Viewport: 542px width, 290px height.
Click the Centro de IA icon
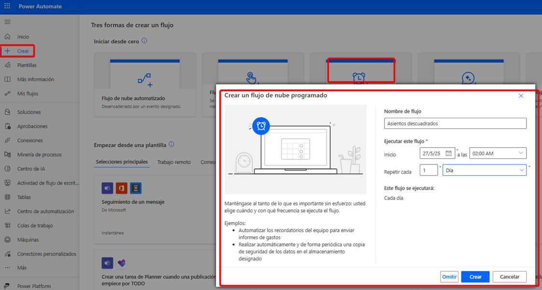tap(7, 169)
